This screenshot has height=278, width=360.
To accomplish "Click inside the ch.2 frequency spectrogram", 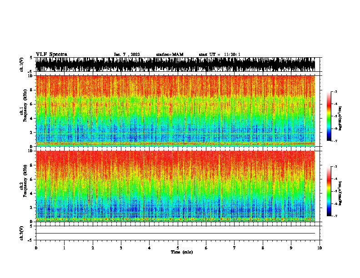I will pyautogui.click(x=175, y=186).
